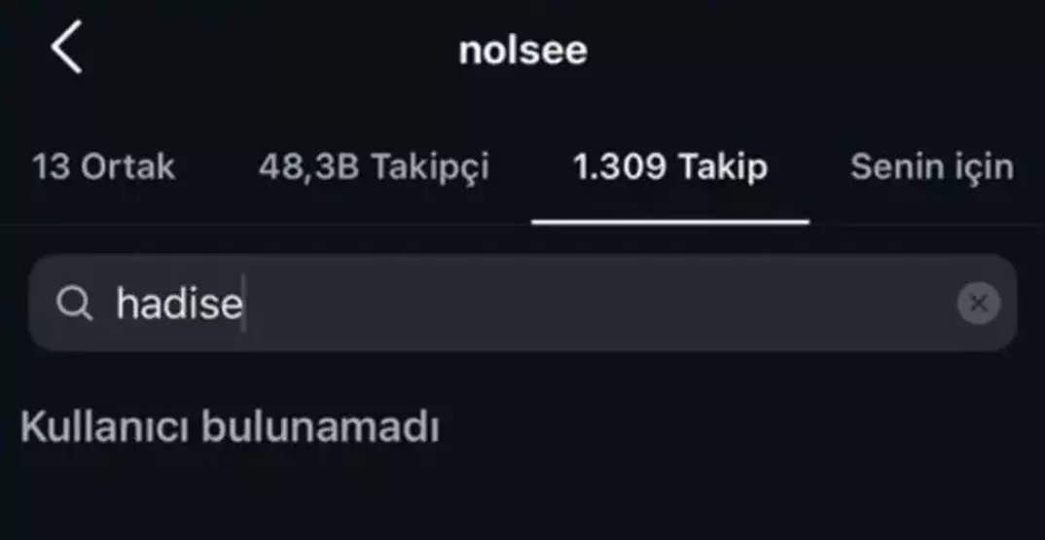
Task: Click the white underline below Takip tab
Action: click(669, 222)
